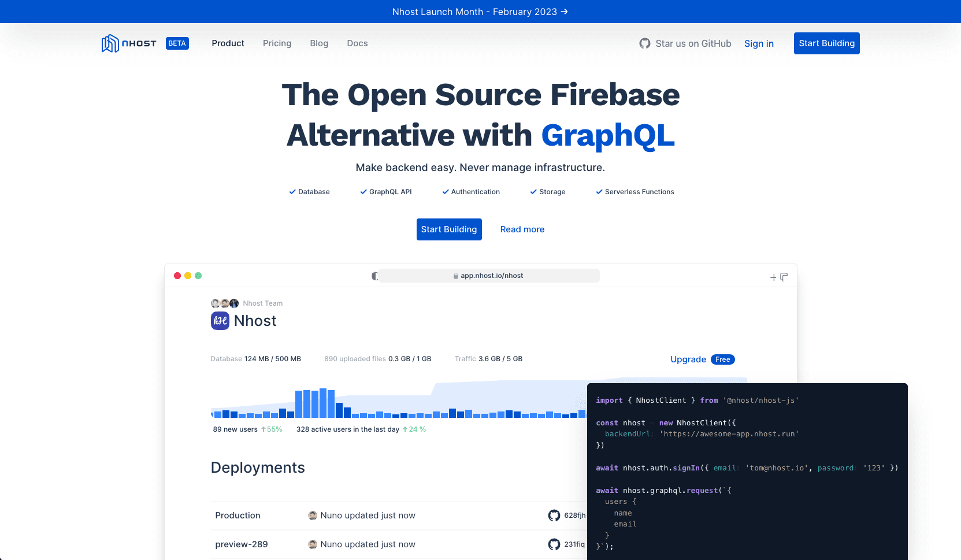The height and width of the screenshot is (560, 961).
Task: Click the Nhost logo in the navbar
Action: (x=129, y=43)
